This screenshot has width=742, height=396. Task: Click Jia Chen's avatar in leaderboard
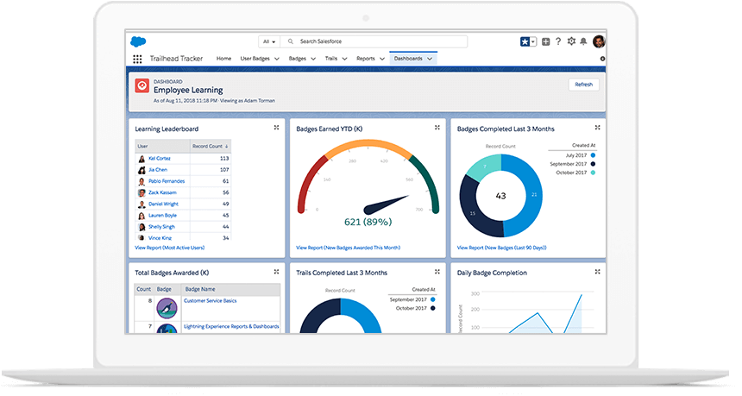[141, 170]
